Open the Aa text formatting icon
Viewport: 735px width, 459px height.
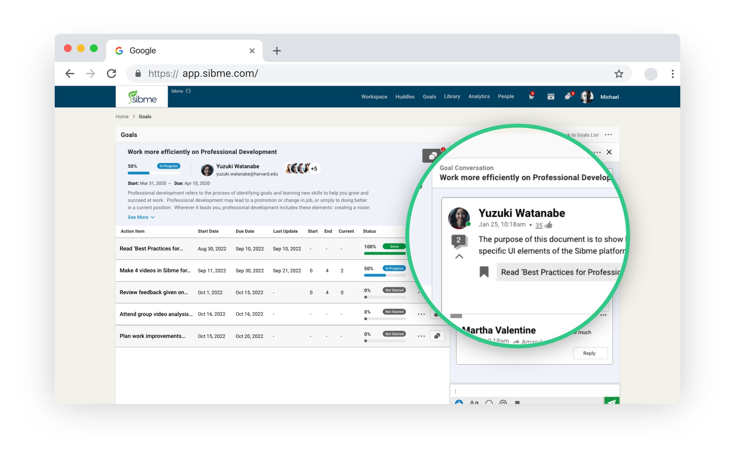(x=474, y=402)
